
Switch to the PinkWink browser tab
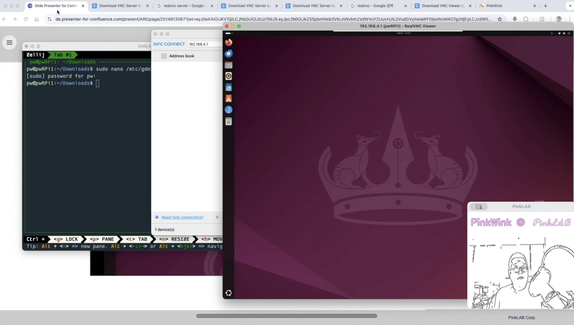coord(494,6)
